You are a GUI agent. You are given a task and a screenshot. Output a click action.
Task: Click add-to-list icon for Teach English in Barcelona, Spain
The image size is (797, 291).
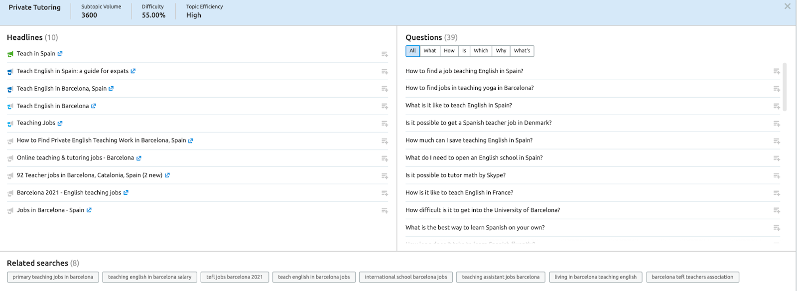tap(385, 89)
